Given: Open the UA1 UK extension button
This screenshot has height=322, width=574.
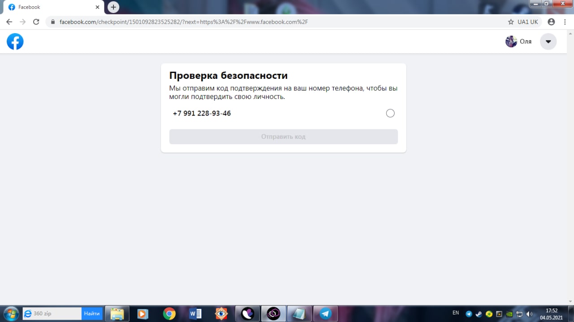Looking at the screenshot, I should 528,21.
